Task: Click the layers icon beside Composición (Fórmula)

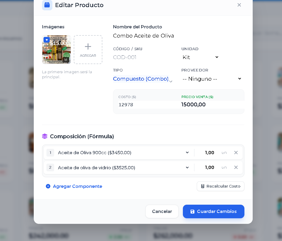Action: pyautogui.click(x=45, y=136)
